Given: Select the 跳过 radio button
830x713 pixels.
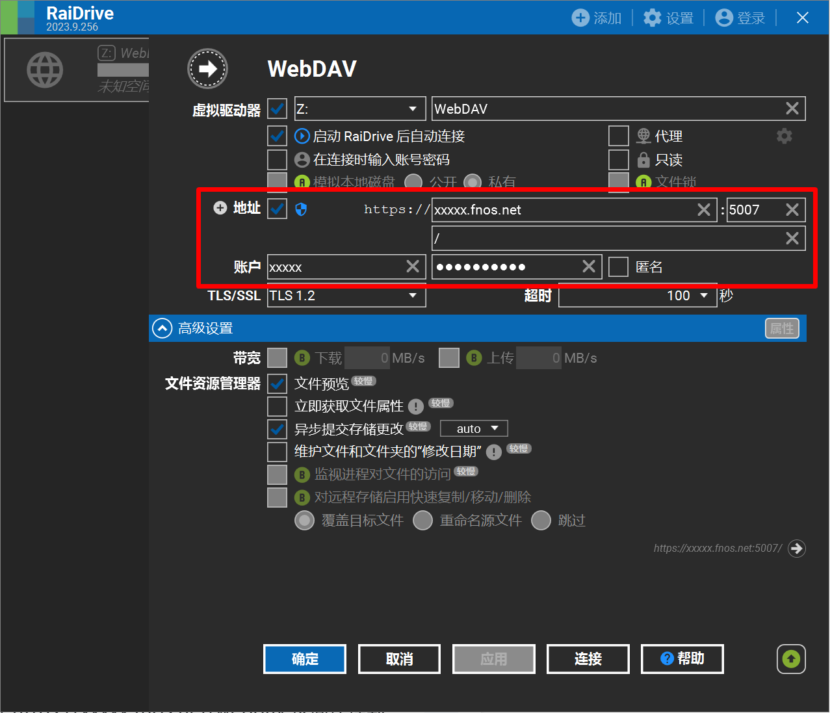Looking at the screenshot, I should coord(541,521).
